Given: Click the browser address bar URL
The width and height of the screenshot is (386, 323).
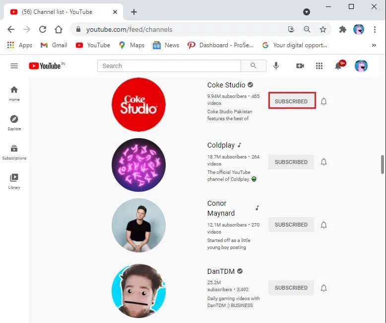Looking at the screenshot, I should click(x=129, y=30).
